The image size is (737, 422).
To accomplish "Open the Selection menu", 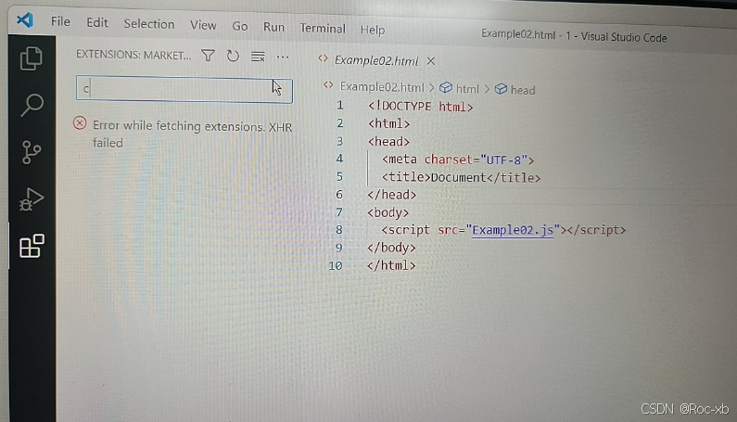I will click(x=149, y=24).
